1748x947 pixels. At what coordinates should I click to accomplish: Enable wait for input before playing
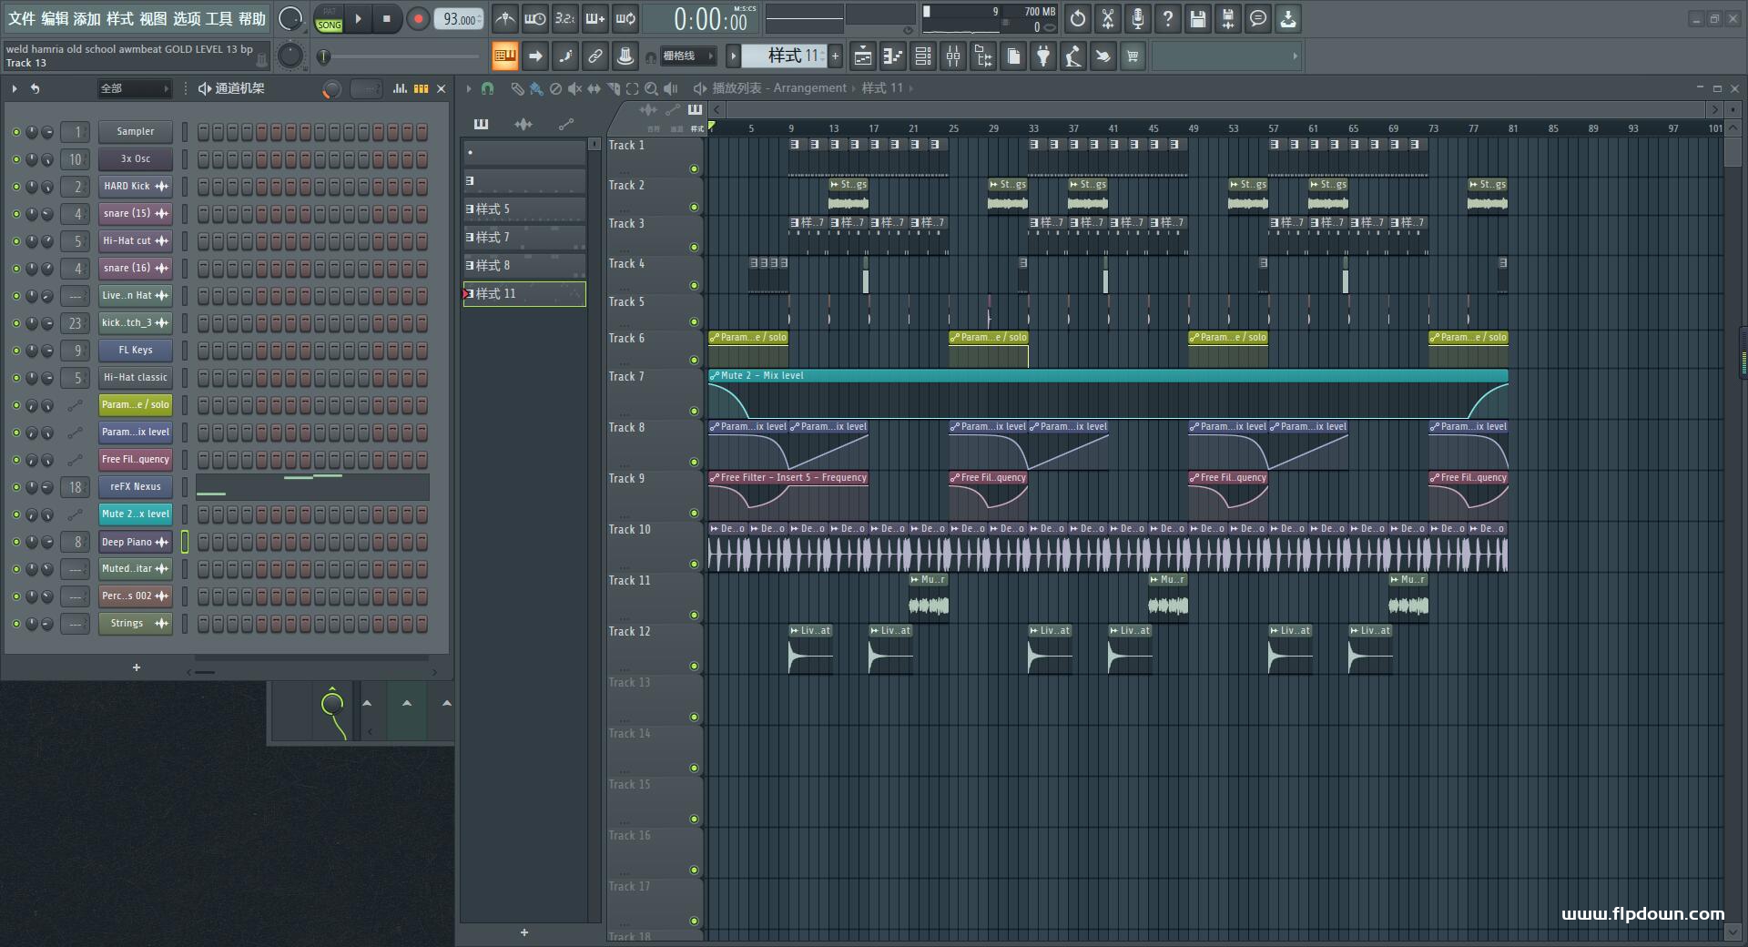[x=534, y=18]
